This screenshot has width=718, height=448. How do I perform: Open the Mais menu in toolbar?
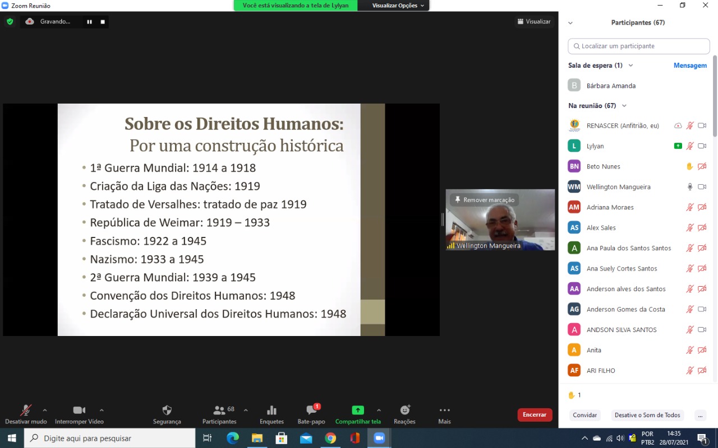(444, 410)
